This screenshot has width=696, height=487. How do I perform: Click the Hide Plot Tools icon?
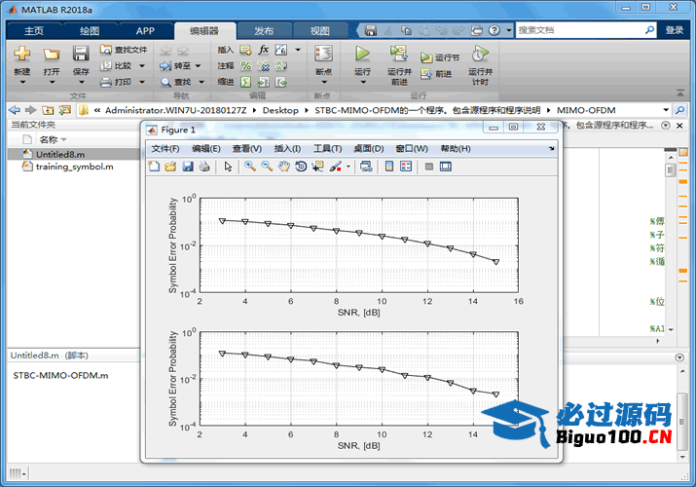(428, 167)
